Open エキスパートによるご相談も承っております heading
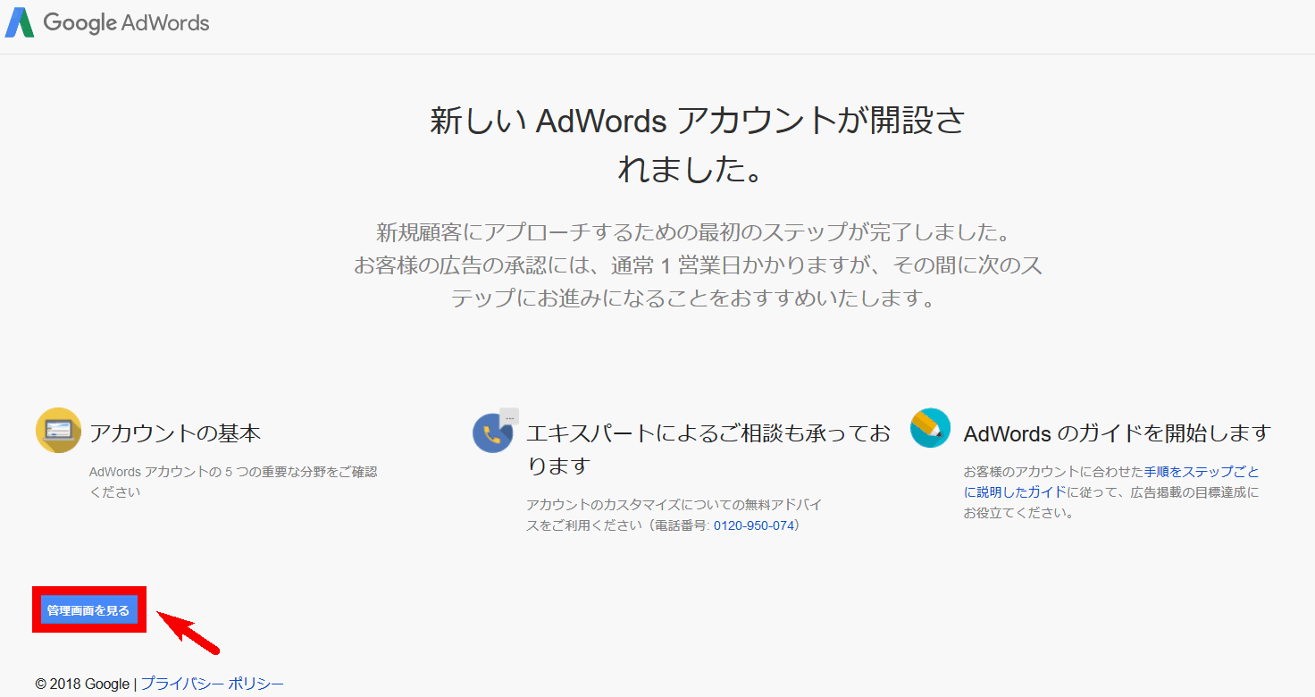Screen dimensions: 1315x697 pos(708,449)
